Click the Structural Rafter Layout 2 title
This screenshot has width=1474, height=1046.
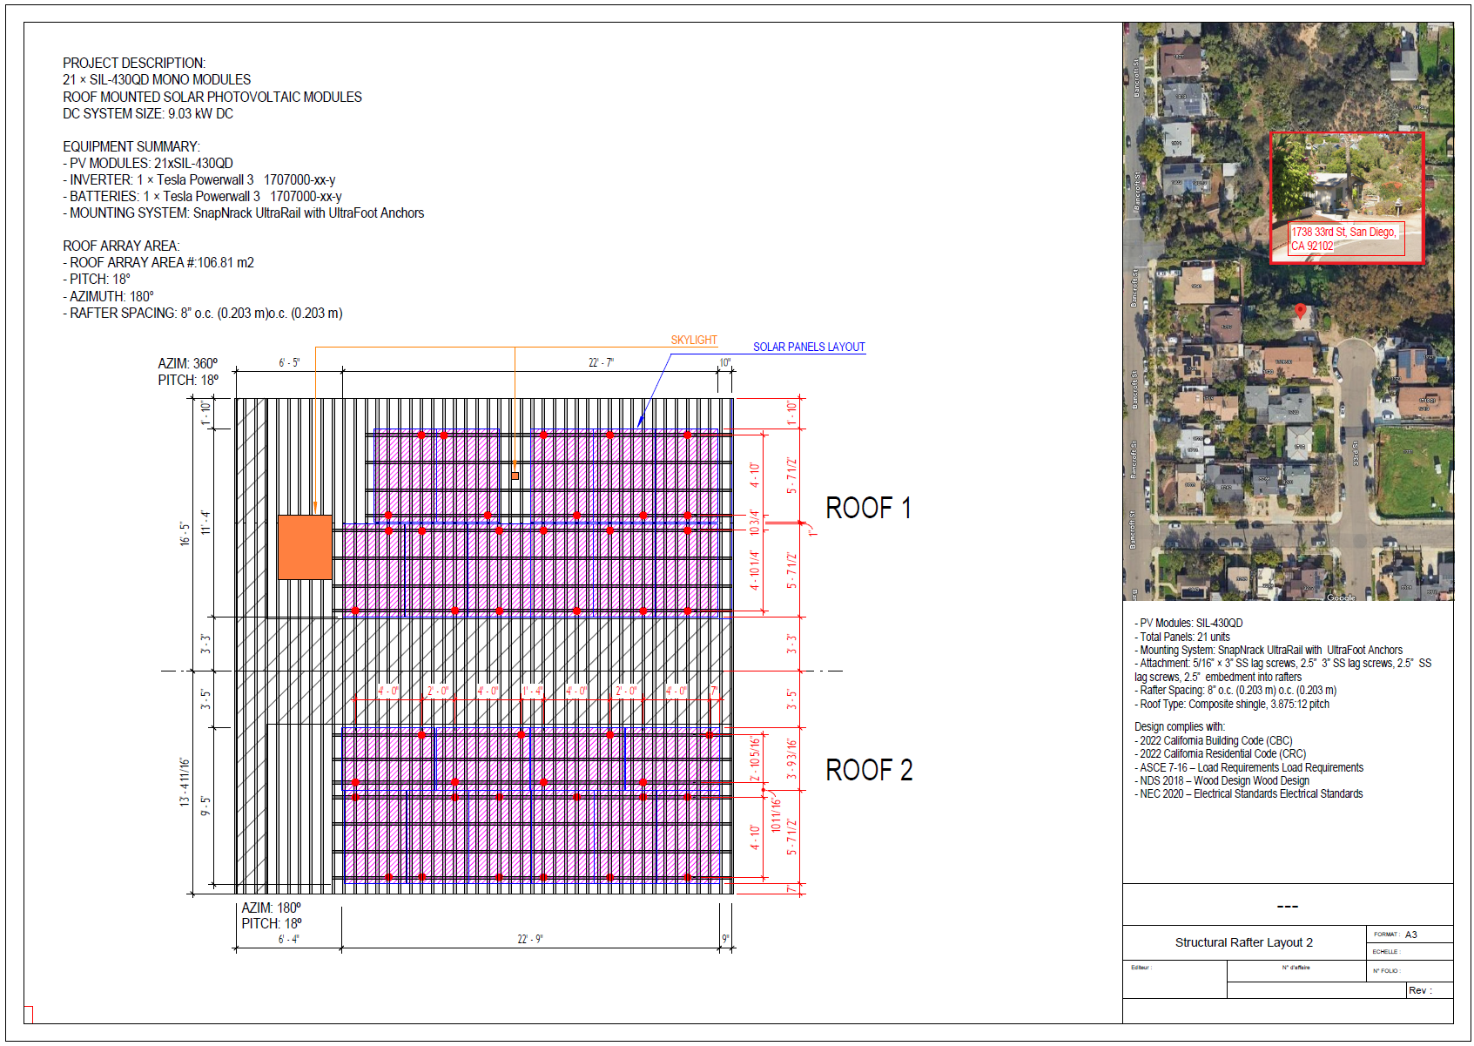pos(1243,942)
